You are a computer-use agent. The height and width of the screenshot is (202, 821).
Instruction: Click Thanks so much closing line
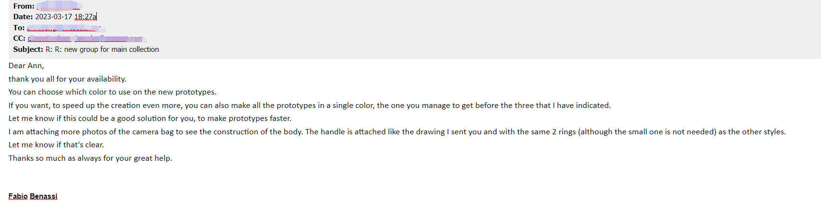(x=90, y=158)
